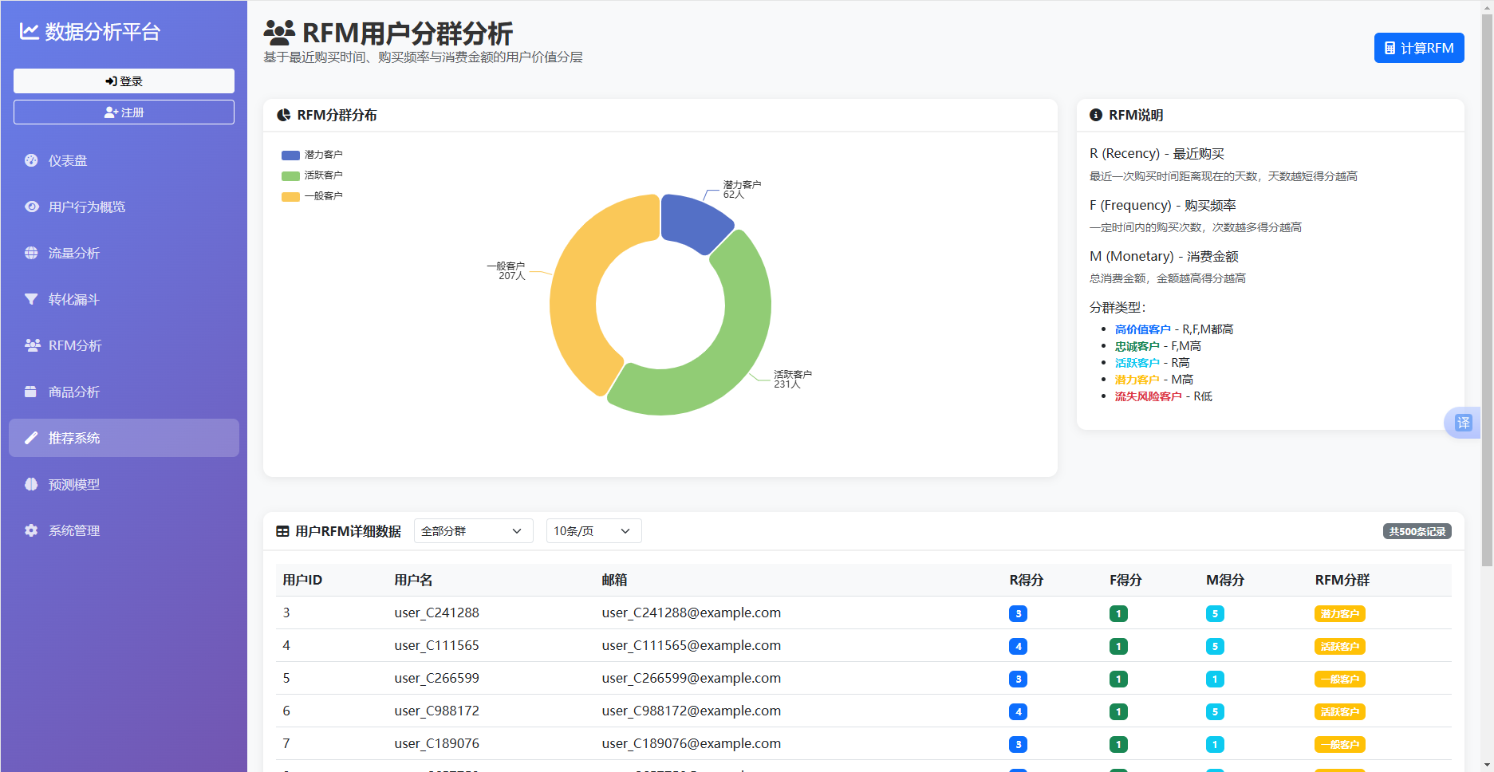Open the 10条/页 page size dropdown
Viewport: 1494px width, 772px height.
[593, 531]
